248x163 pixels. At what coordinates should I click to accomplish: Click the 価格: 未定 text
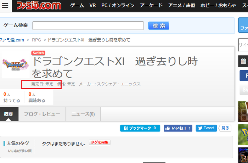coord(66,84)
